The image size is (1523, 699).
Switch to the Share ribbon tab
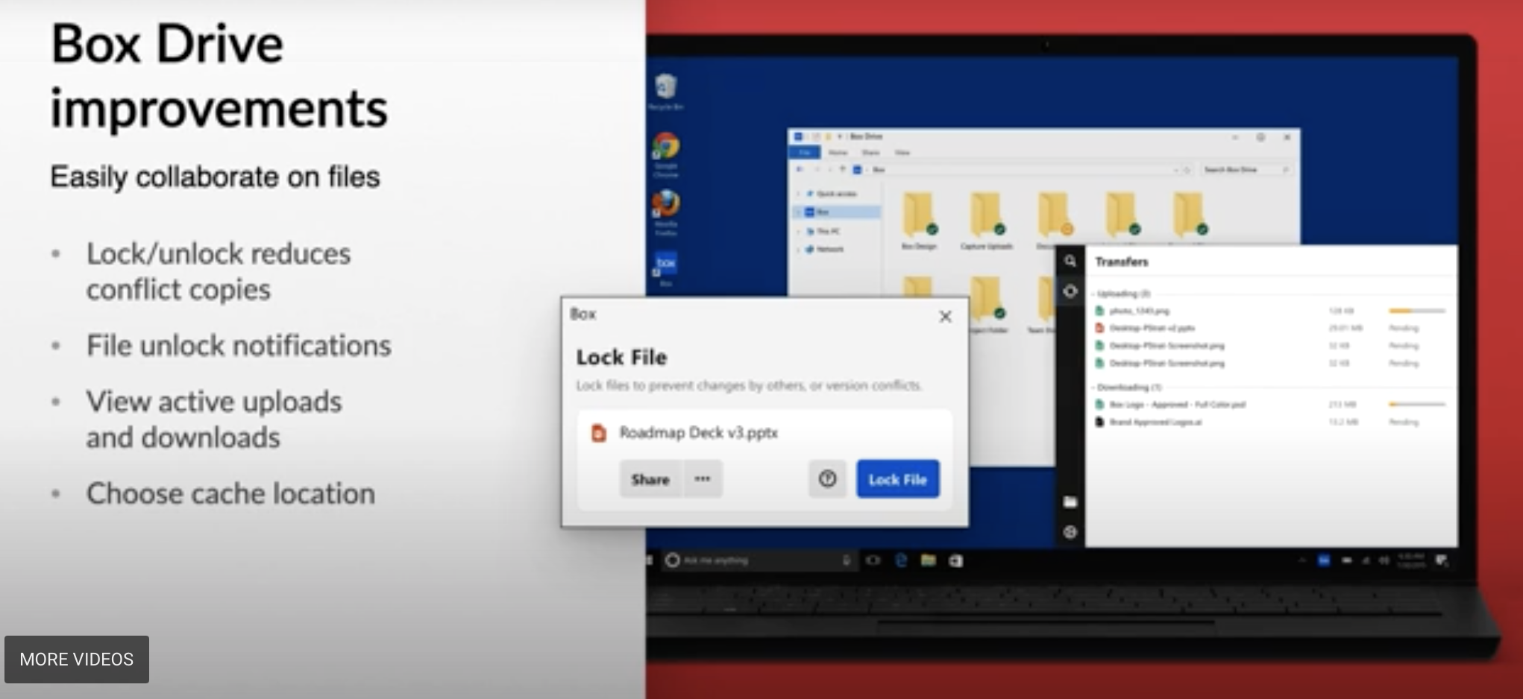pos(870,153)
